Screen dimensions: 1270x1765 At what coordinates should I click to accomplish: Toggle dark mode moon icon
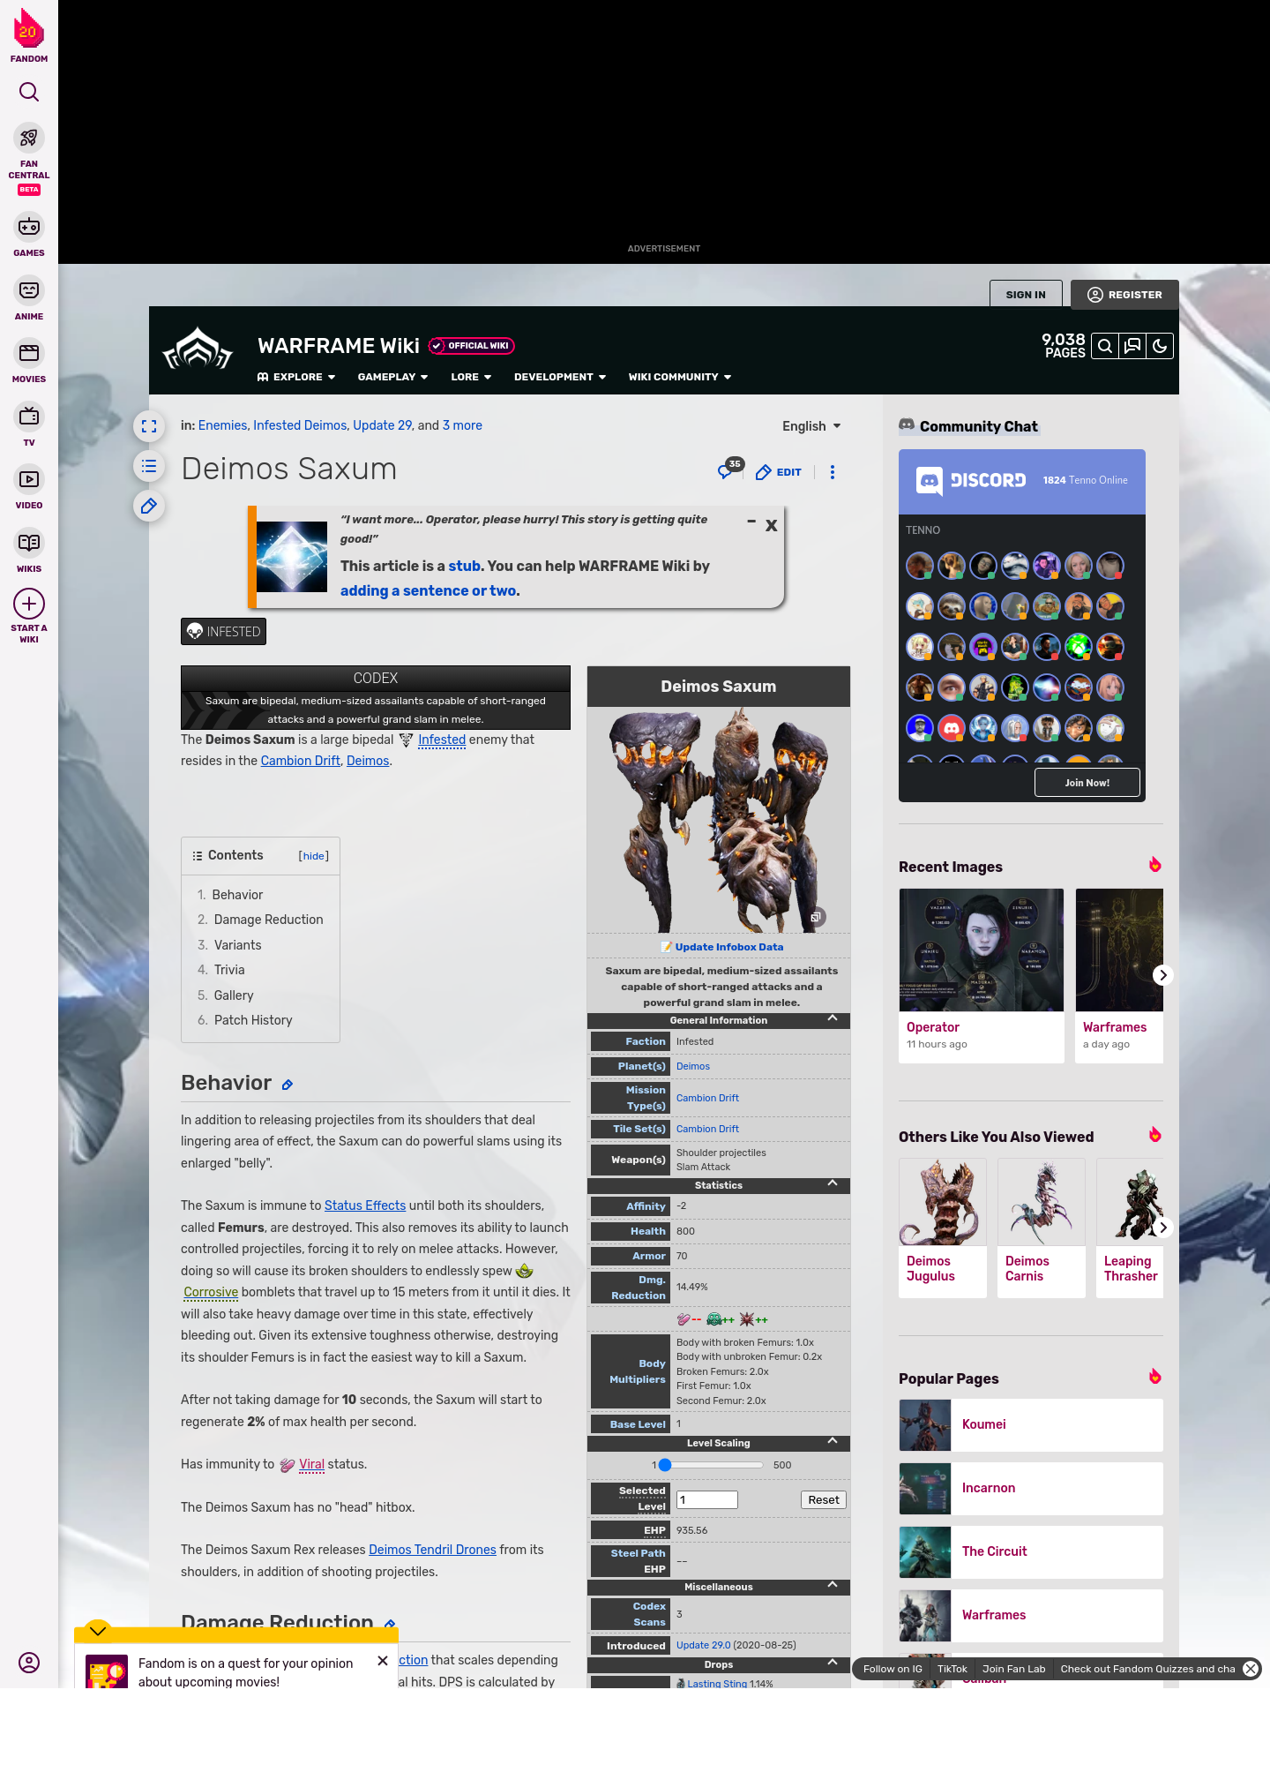point(1160,346)
